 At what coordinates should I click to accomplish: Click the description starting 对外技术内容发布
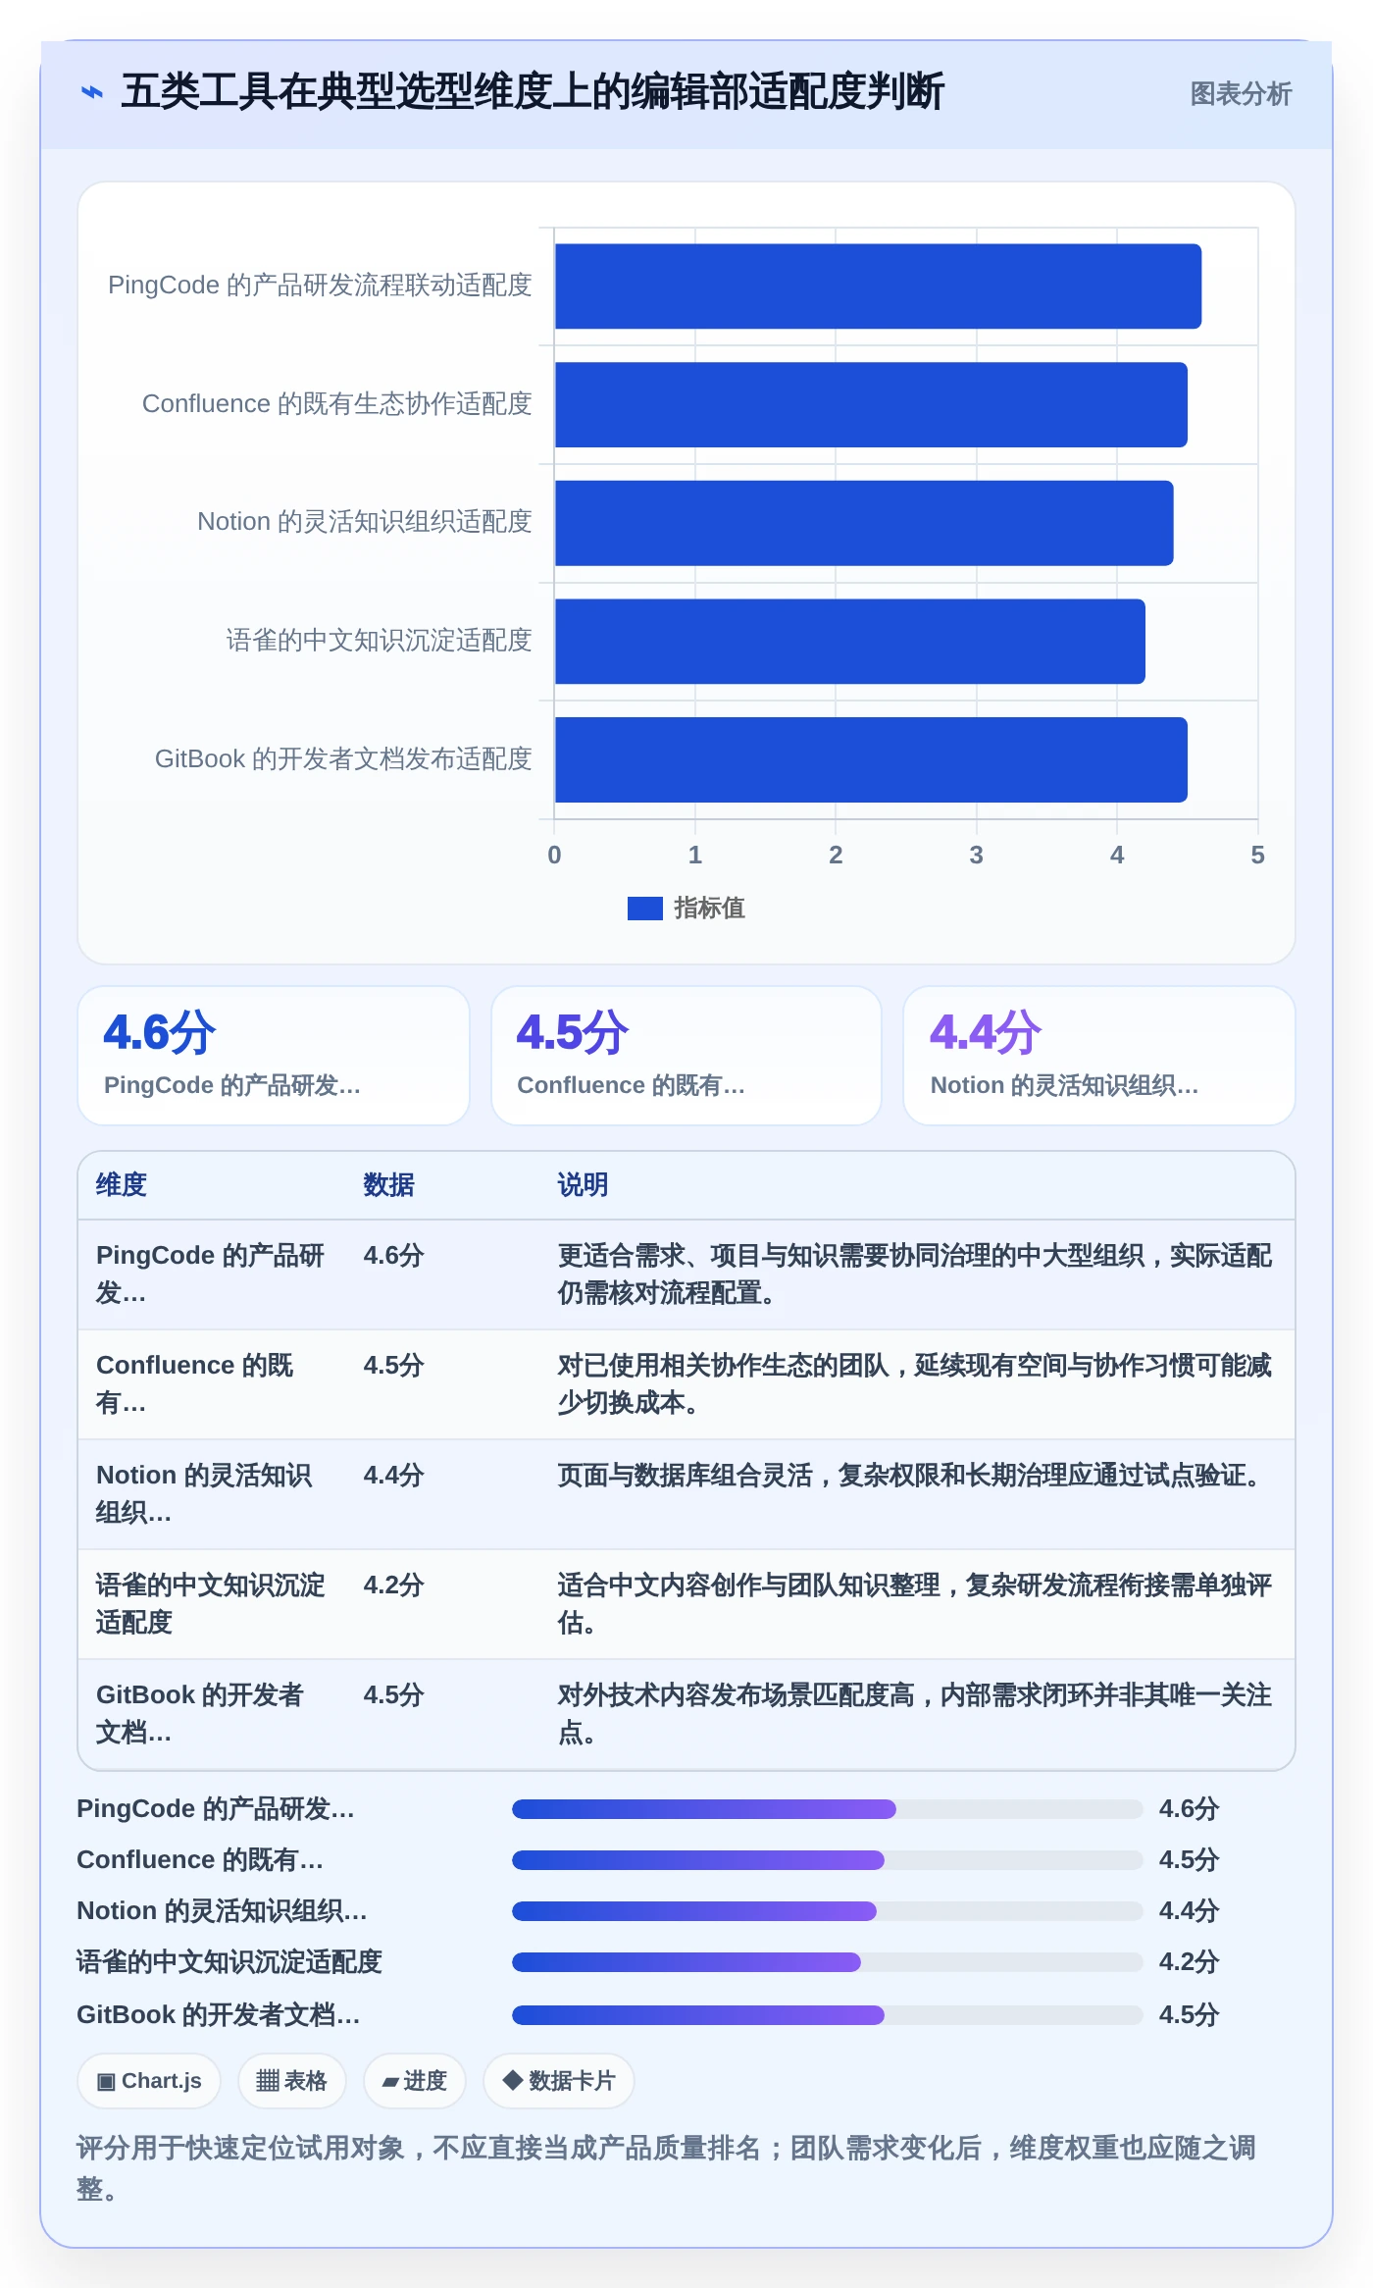pos(915,1714)
